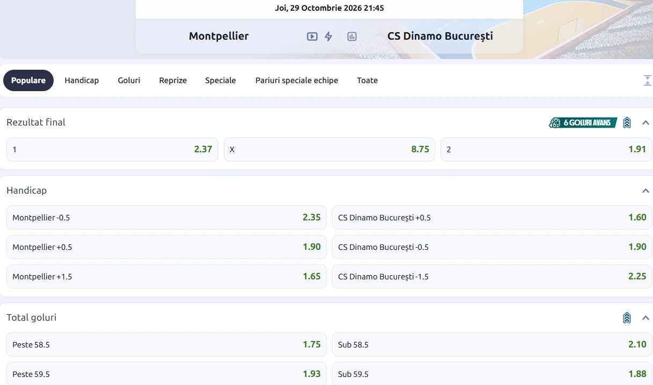This screenshot has height=385, width=653.
Task: Click the lightning bolt fast-bet icon
Action: (328, 36)
